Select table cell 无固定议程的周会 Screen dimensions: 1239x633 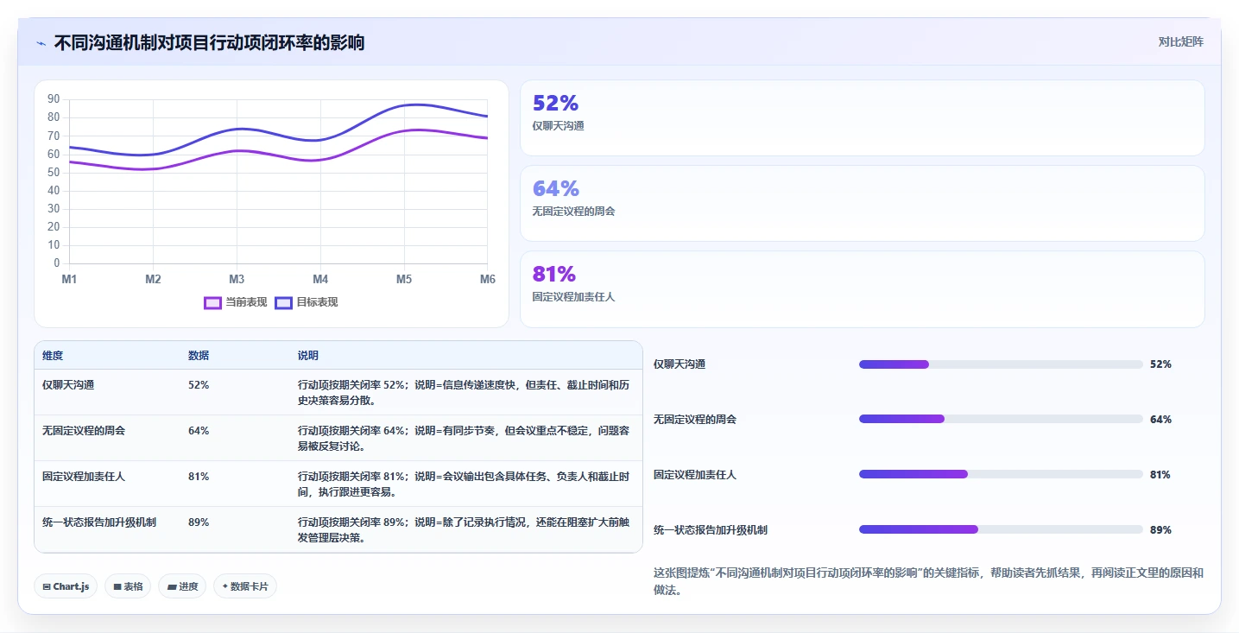coord(84,431)
